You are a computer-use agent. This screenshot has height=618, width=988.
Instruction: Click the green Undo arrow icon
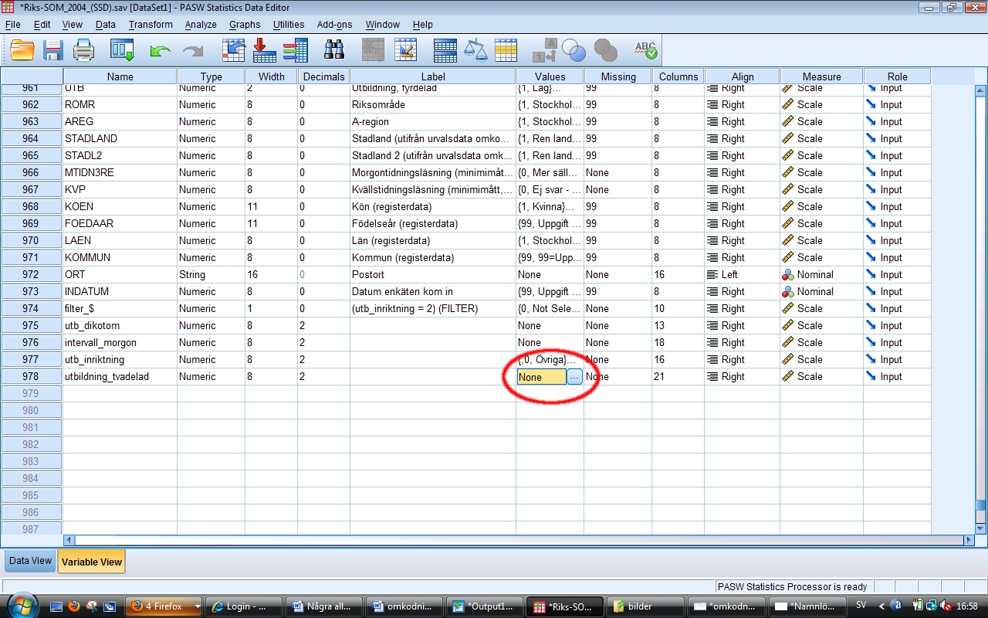[160, 51]
